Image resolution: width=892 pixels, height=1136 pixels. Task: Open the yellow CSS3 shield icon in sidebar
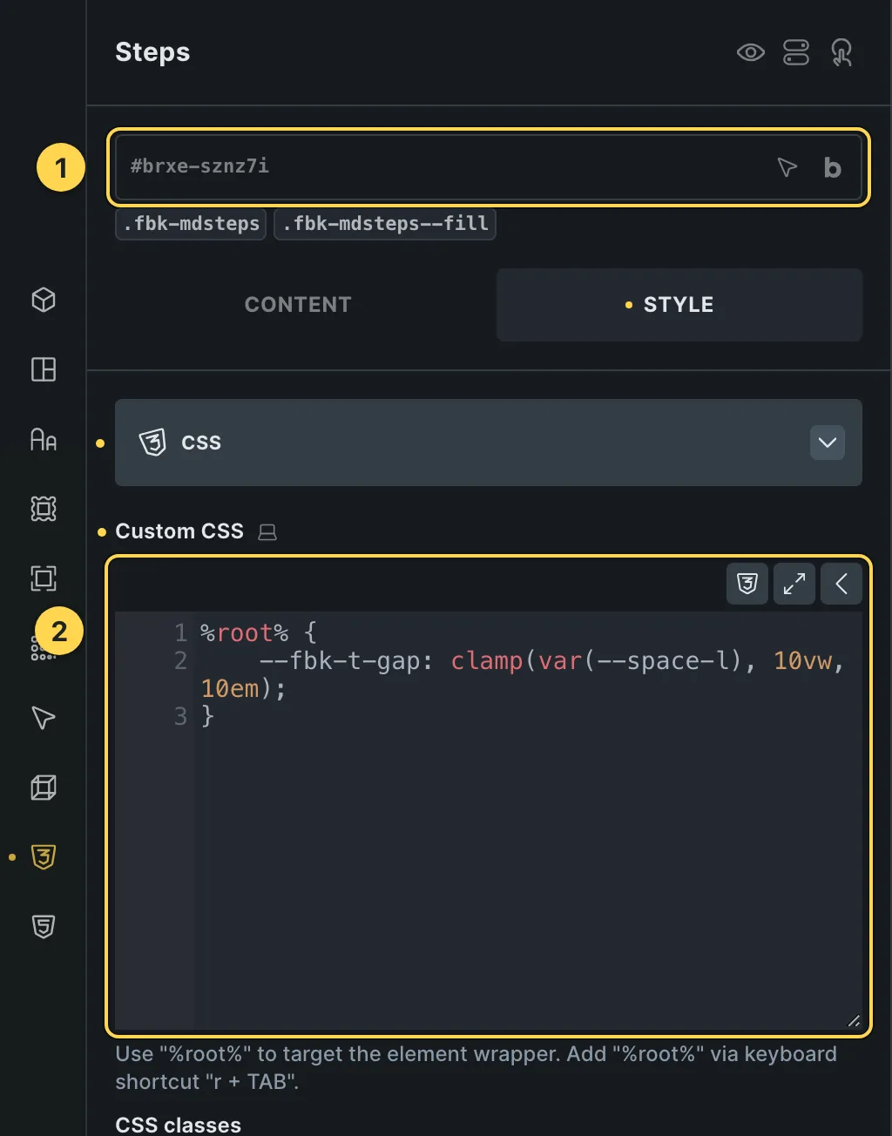[44, 857]
